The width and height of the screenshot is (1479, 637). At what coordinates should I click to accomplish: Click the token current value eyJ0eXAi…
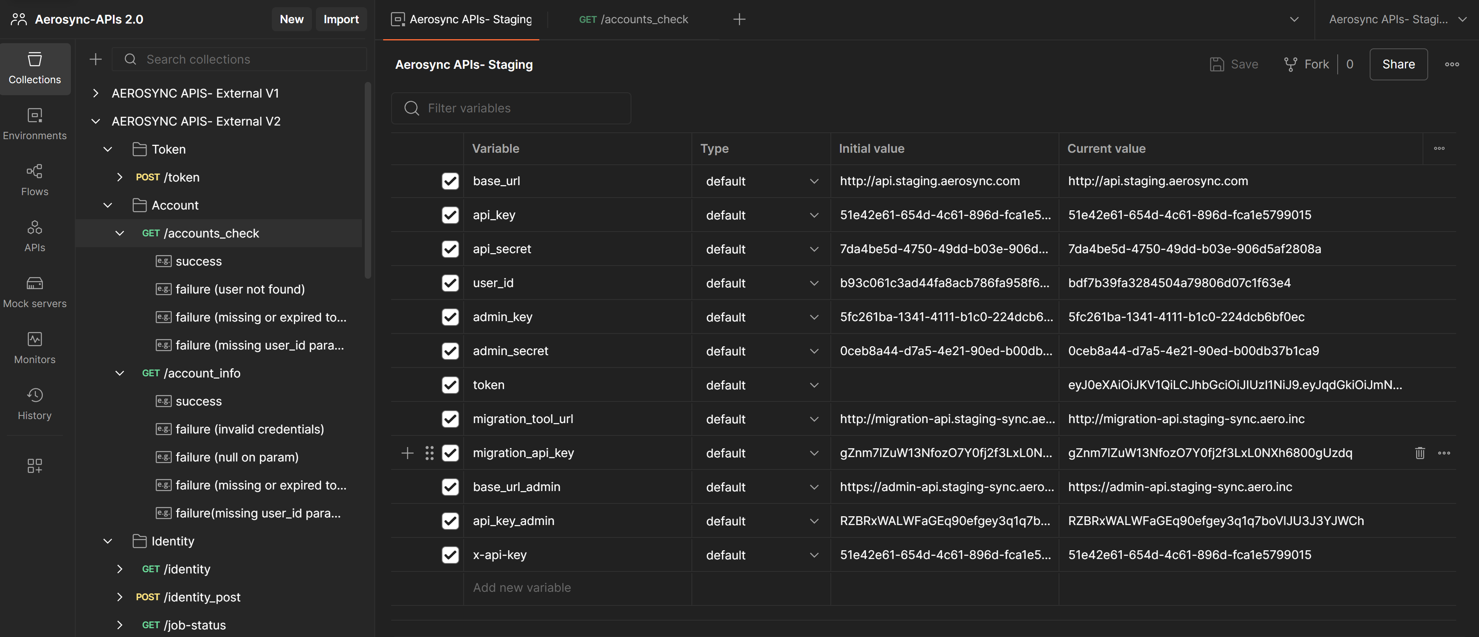(x=1234, y=385)
